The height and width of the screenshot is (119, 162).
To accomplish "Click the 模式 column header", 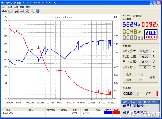I will click(x=31, y=110).
